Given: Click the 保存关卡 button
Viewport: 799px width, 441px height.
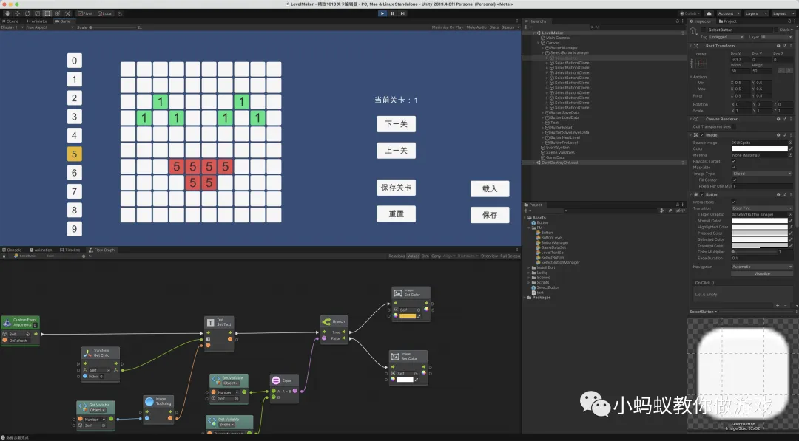Looking at the screenshot, I should coord(396,188).
